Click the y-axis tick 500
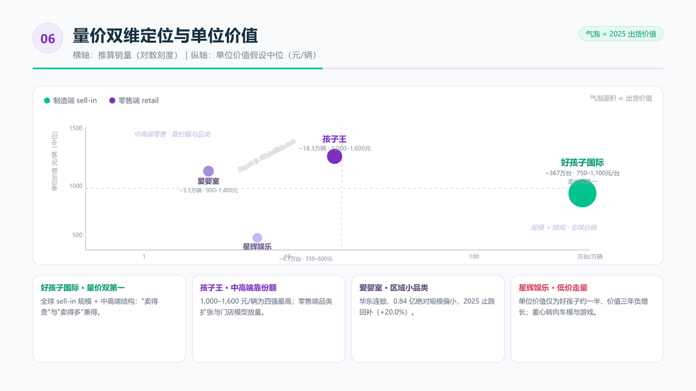The height and width of the screenshot is (391, 696). [x=78, y=235]
